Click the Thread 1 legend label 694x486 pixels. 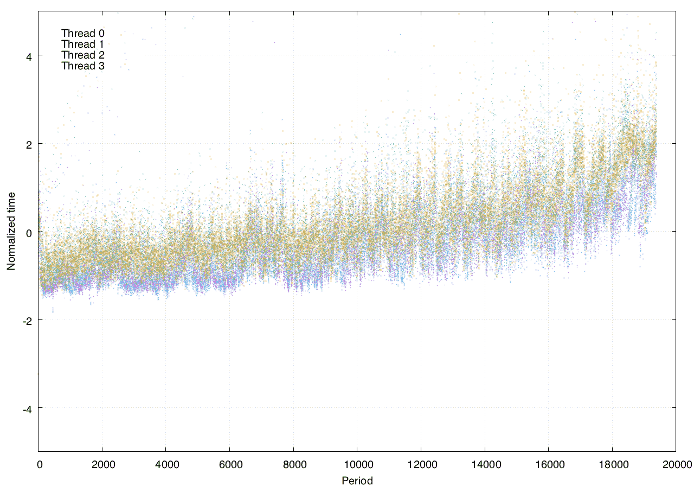coord(83,44)
